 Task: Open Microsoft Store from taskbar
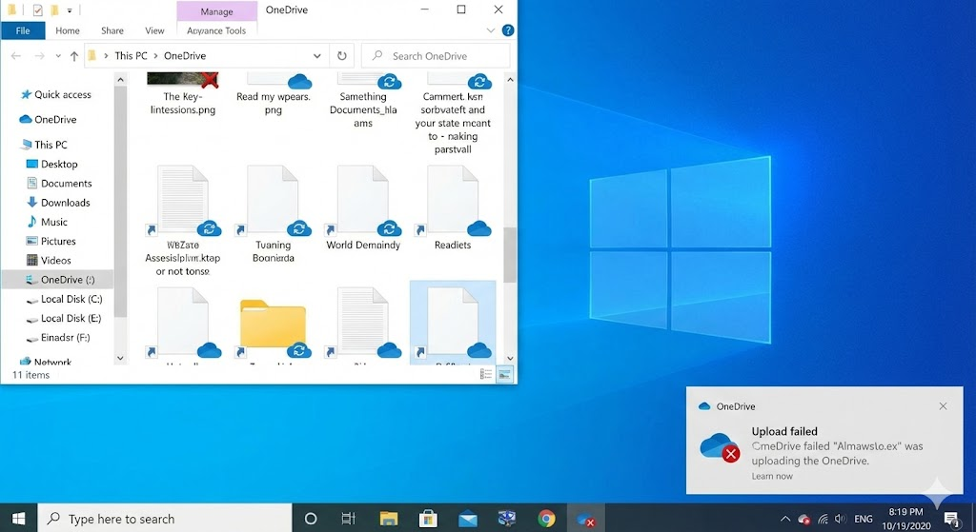[428, 519]
